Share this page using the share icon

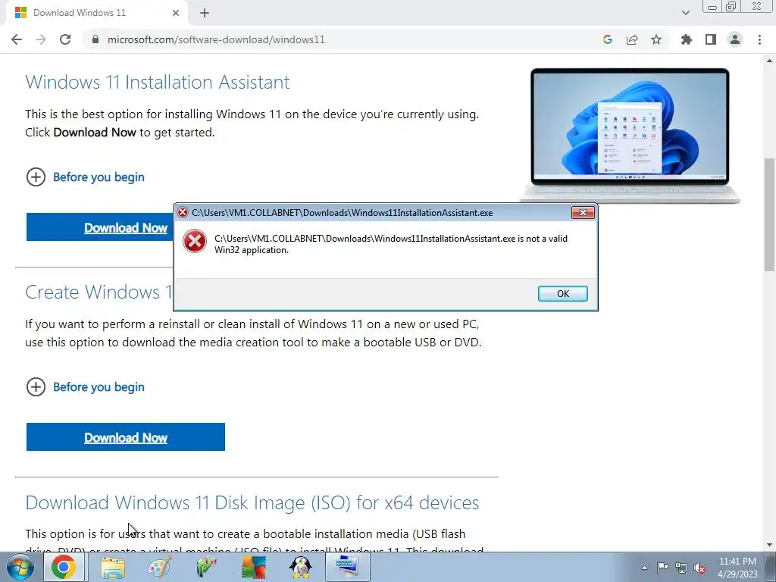point(632,39)
